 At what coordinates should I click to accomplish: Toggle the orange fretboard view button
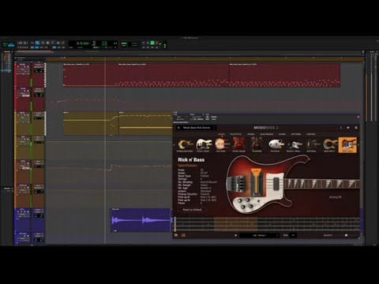183,235
